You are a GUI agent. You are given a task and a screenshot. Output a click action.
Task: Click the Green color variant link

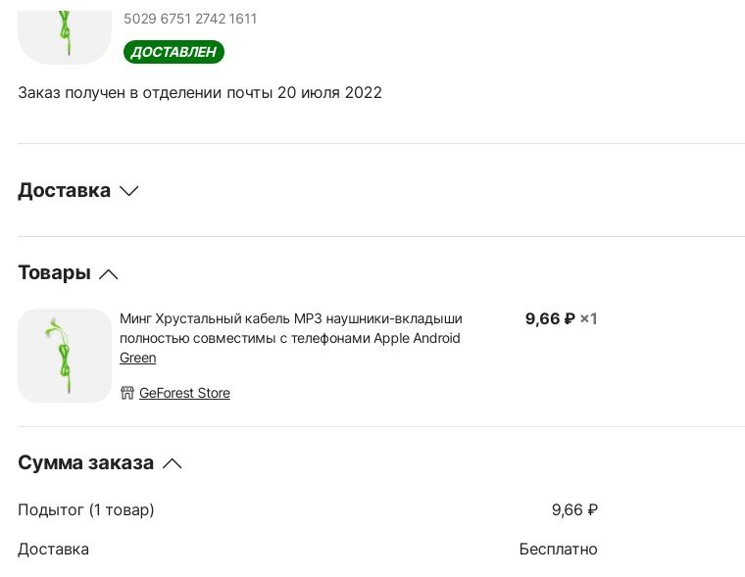tap(137, 358)
